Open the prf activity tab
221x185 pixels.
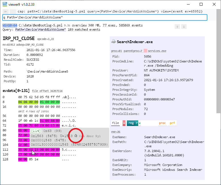172,123
